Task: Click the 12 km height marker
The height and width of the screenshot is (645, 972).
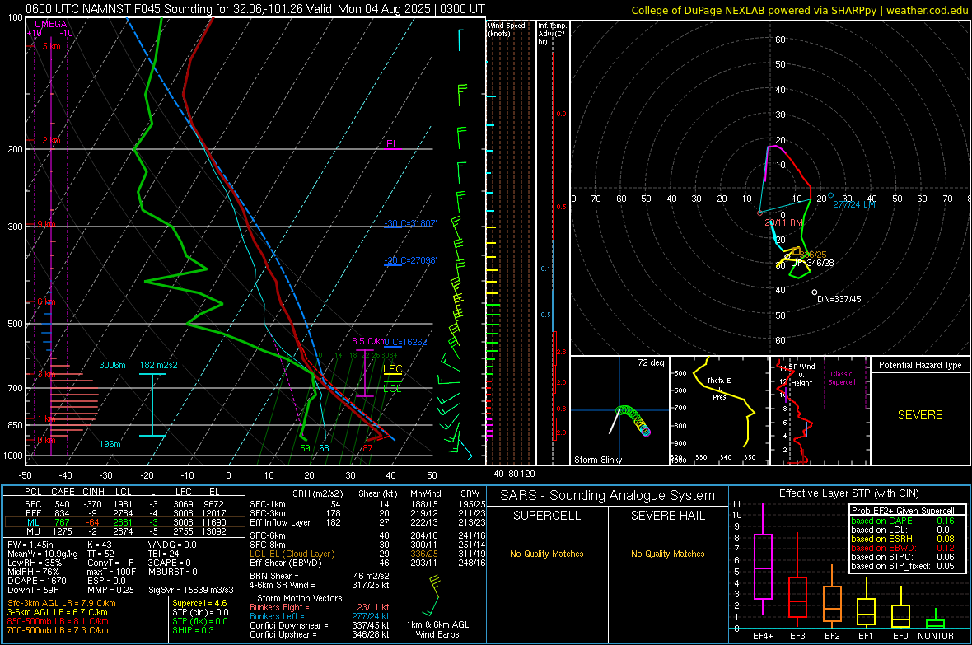Action: click(x=49, y=140)
